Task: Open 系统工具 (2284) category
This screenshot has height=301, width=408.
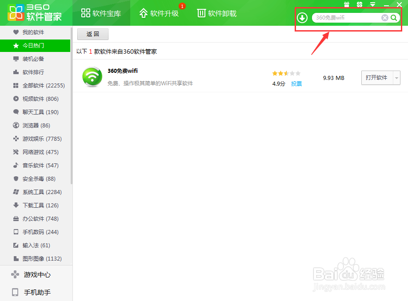Action: pyautogui.click(x=35, y=192)
